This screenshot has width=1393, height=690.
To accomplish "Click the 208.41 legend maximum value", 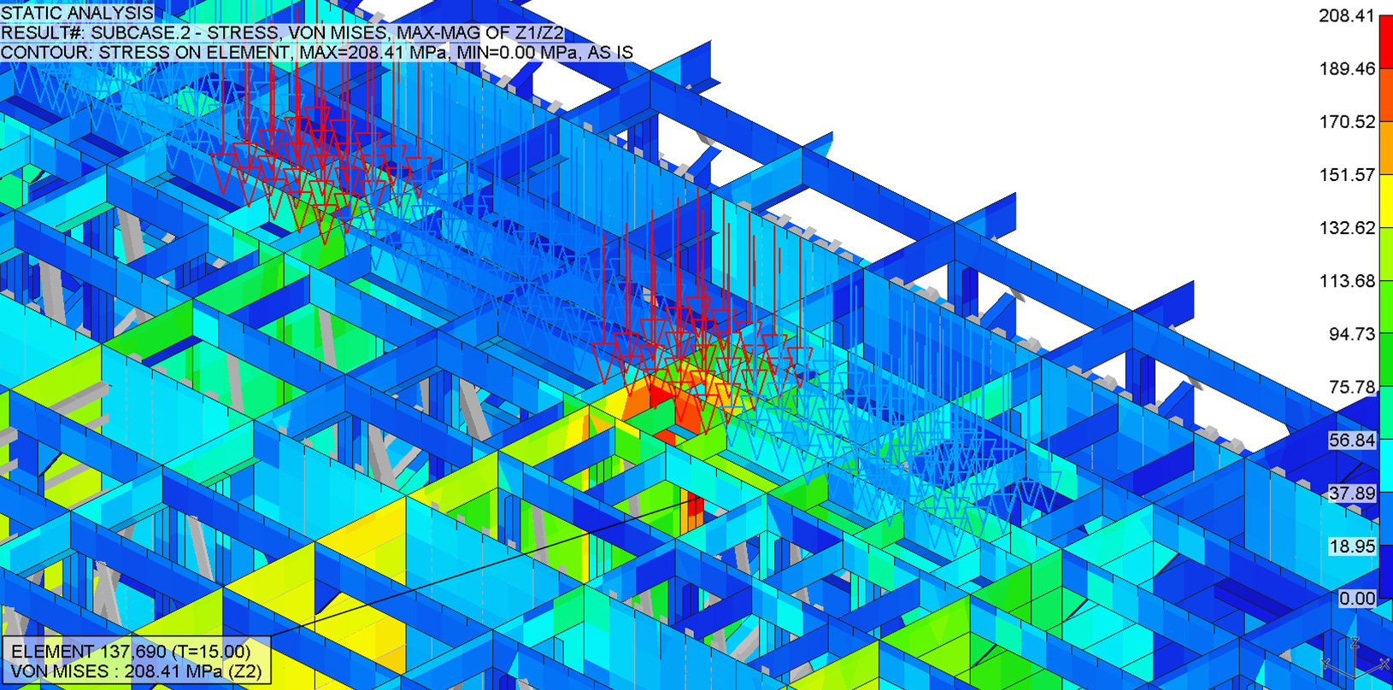I will click(x=1347, y=15).
